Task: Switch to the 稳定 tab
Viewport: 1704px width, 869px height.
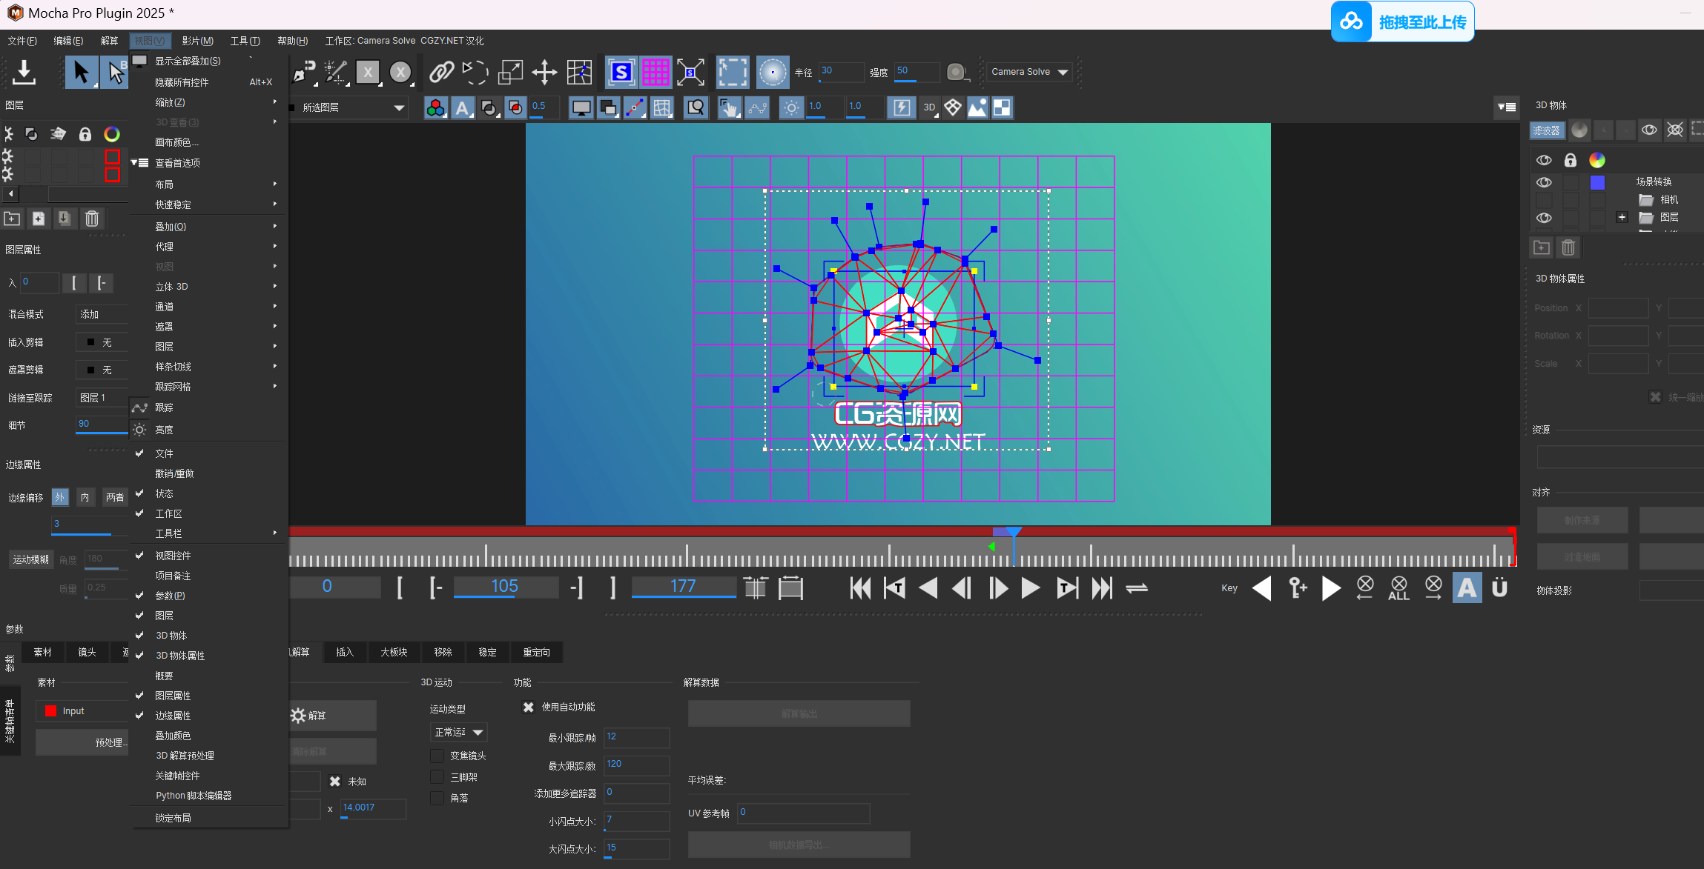Action: coord(487,652)
